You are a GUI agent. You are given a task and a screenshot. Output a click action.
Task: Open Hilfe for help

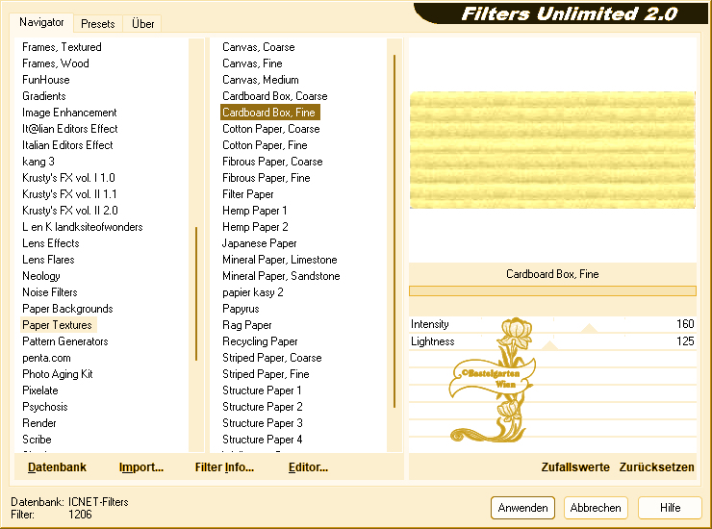point(670,508)
